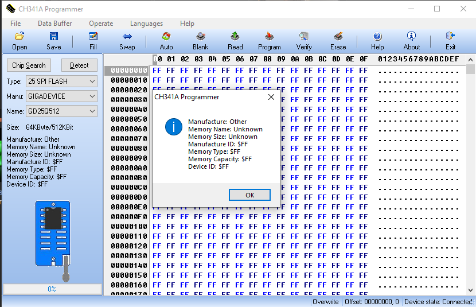Expand the Type dropdown showing 25 SPI FLASH
Viewport: 476px width, 307px height.
click(61, 81)
